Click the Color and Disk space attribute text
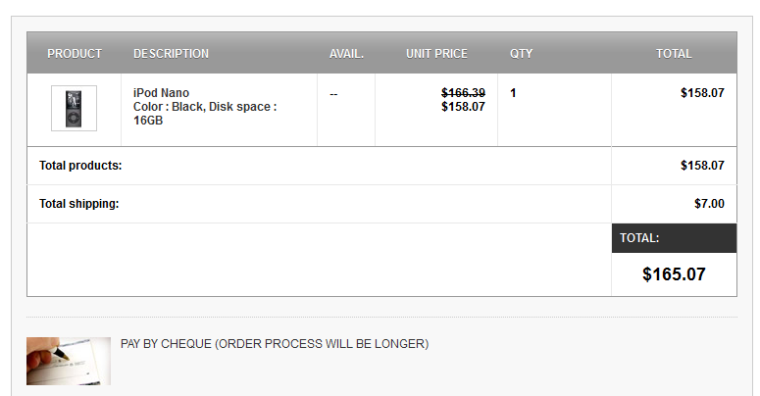Viewport: 760px width, 396px height. click(x=204, y=114)
